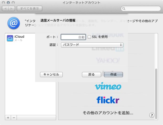Screen dimensions: 163x125
Task: Choose the Vimeo account logo
Action: (x=108, y=86)
